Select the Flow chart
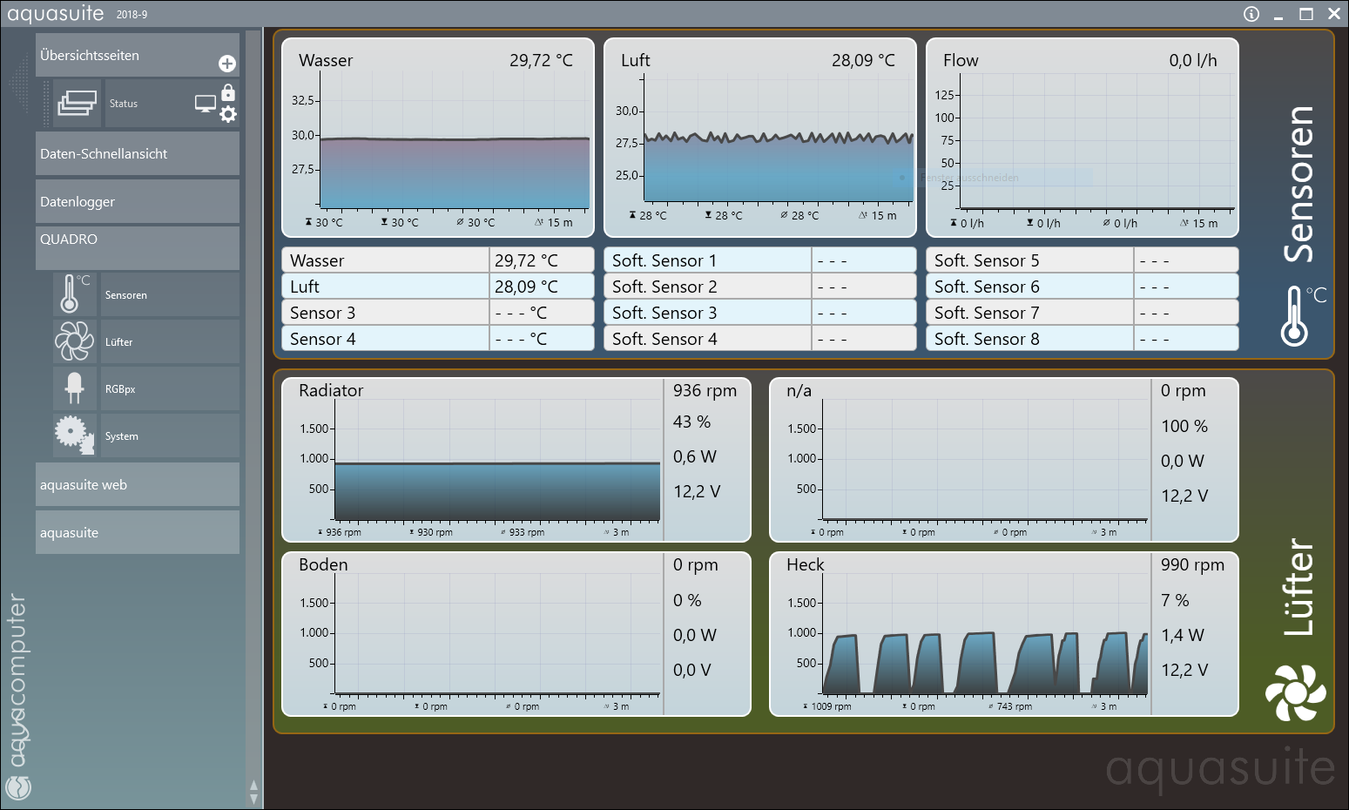This screenshot has width=1349, height=810. pyautogui.click(x=1083, y=138)
